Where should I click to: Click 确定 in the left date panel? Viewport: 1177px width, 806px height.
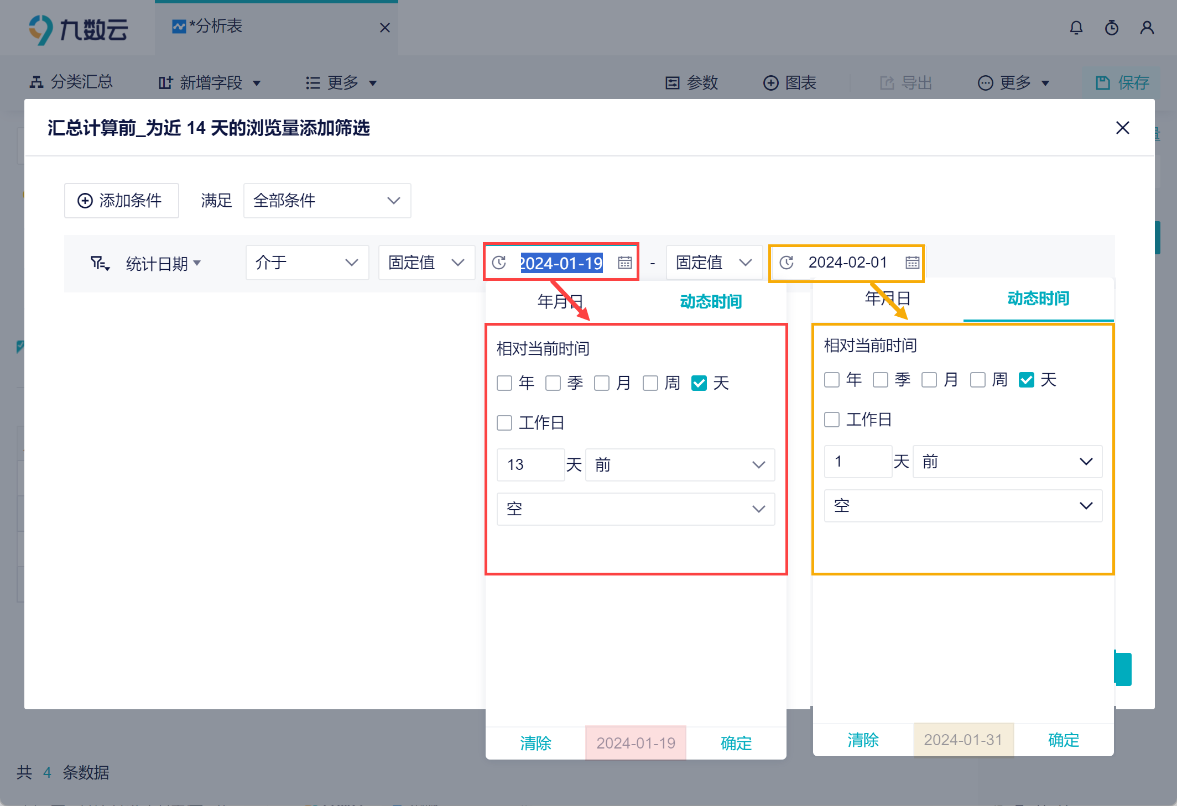[736, 743]
